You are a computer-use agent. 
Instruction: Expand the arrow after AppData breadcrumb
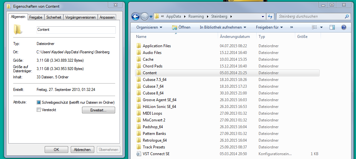(185, 17)
